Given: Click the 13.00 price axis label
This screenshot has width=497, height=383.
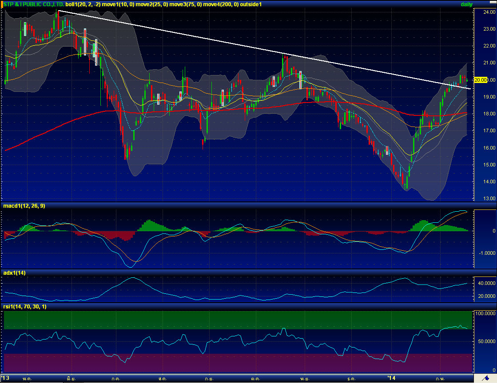Looking at the screenshot, I should click(489, 199).
